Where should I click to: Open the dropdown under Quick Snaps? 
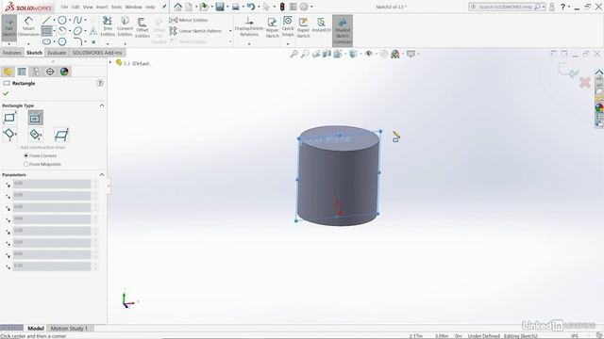pyautogui.click(x=288, y=43)
